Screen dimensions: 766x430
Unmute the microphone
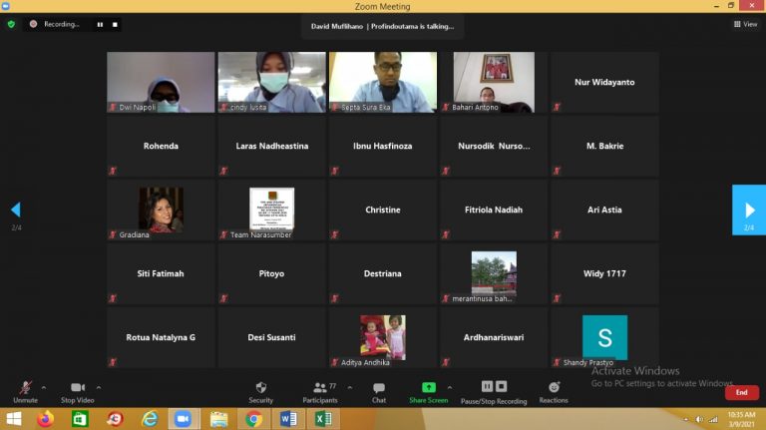click(x=25, y=388)
